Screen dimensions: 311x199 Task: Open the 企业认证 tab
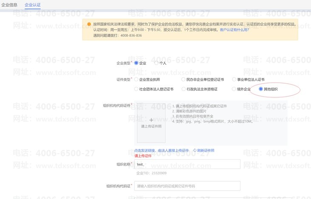pos(33,5)
